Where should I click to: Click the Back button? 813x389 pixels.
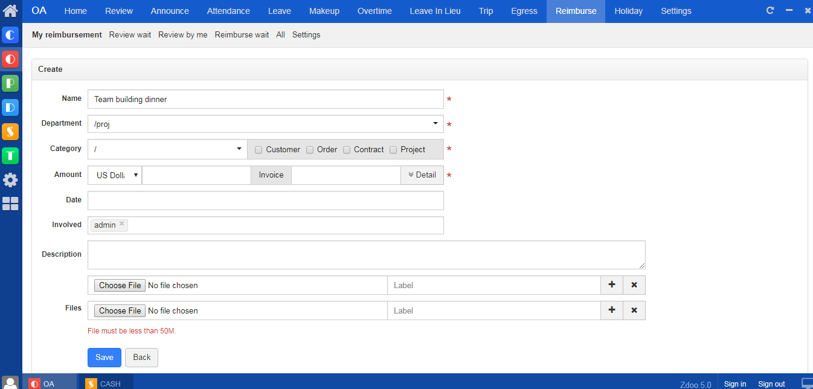[x=142, y=358]
